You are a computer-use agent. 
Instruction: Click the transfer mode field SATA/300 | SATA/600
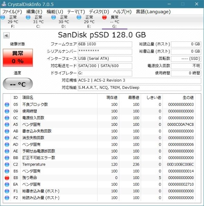(105, 66)
